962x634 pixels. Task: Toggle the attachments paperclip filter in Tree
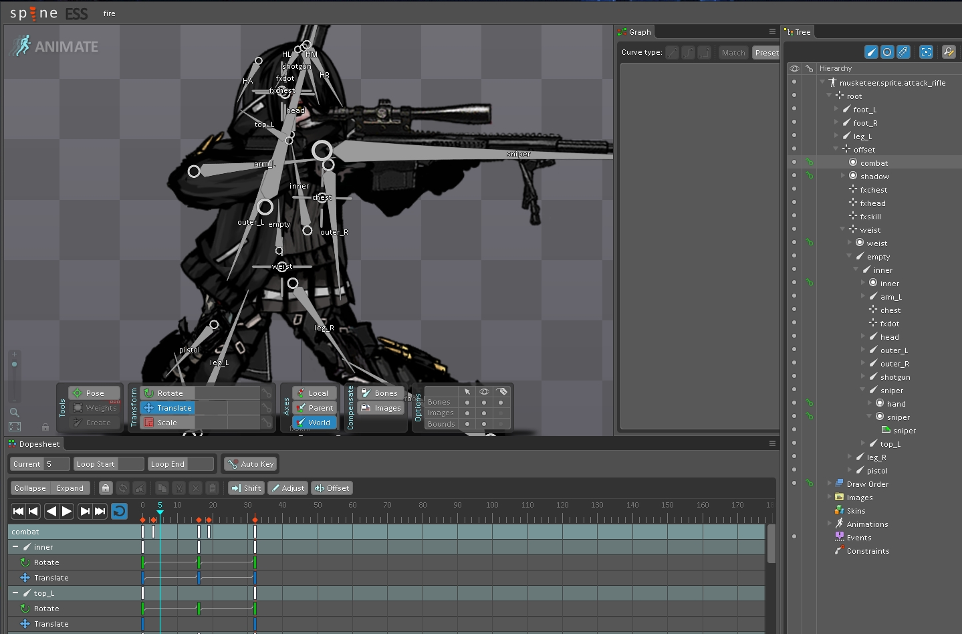[x=903, y=52]
